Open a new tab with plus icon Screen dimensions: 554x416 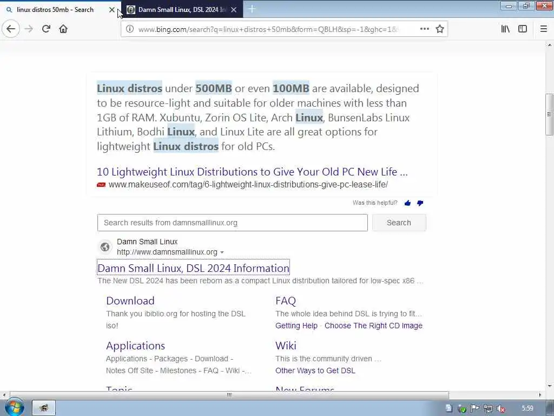(252, 9)
